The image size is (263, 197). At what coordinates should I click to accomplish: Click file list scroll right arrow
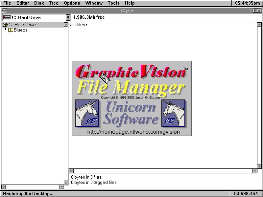(255, 171)
